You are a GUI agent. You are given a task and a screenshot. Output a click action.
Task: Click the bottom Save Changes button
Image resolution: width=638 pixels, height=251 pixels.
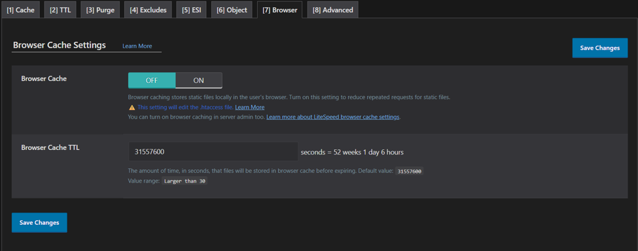[39, 222]
